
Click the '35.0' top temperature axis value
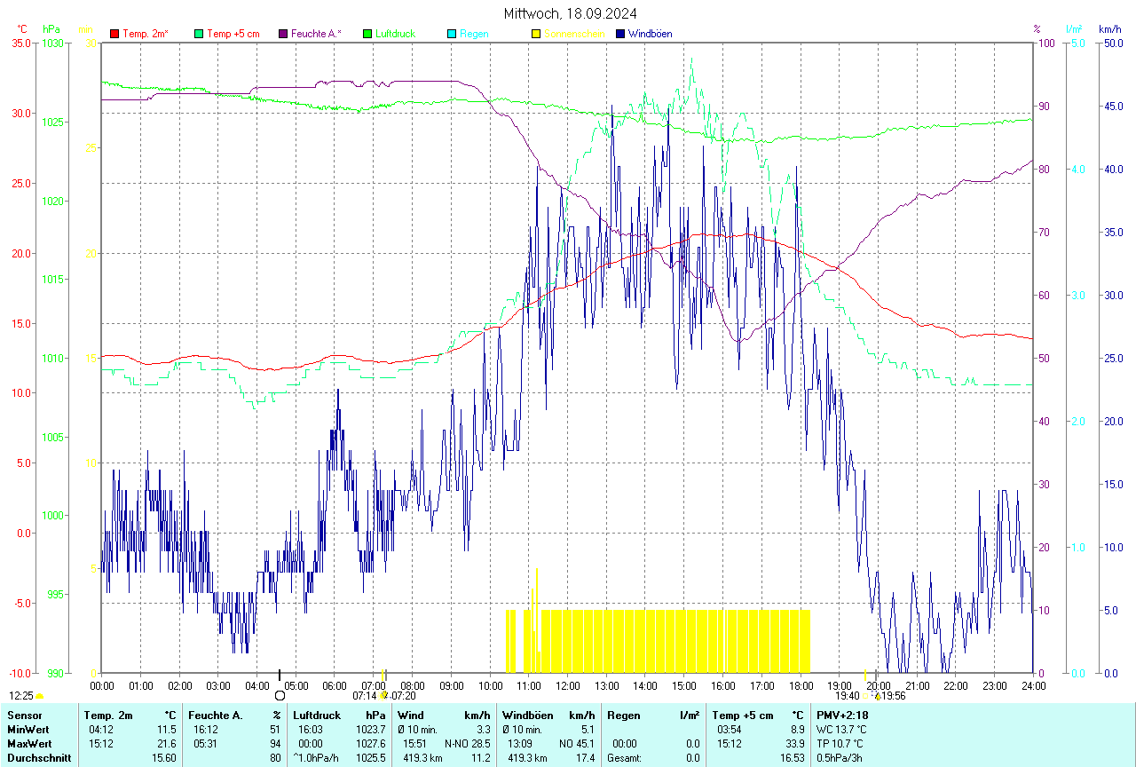click(x=20, y=43)
